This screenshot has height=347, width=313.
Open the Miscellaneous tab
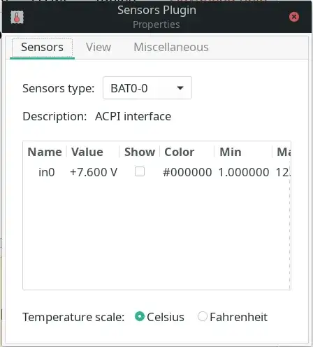(171, 48)
